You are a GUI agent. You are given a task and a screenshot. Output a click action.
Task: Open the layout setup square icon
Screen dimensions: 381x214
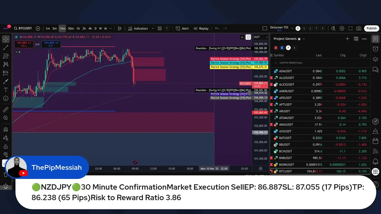pos(265,28)
